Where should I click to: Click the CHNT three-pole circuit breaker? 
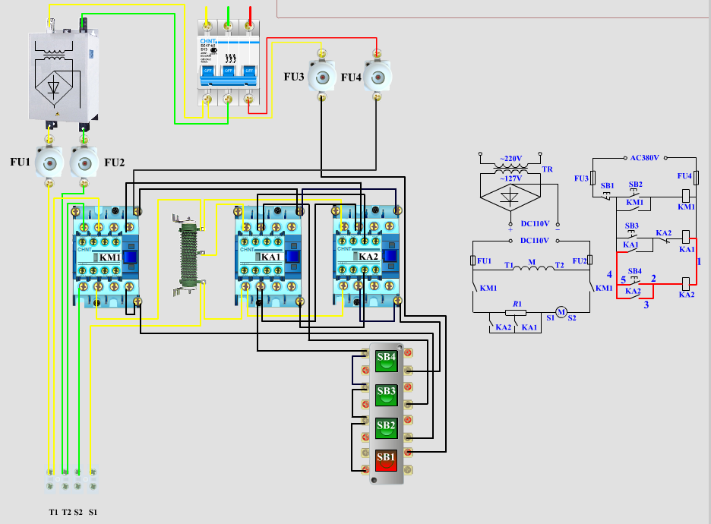[x=229, y=62]
